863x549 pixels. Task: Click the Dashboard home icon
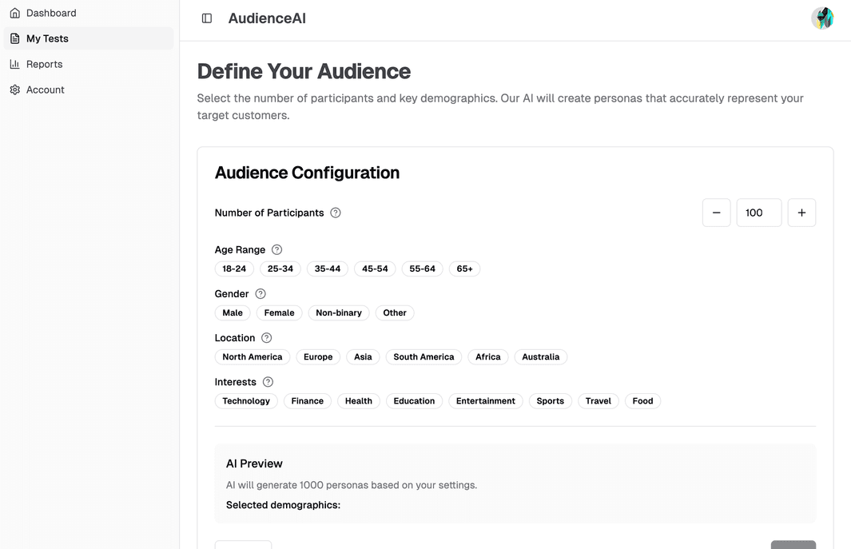coord(15,13)
